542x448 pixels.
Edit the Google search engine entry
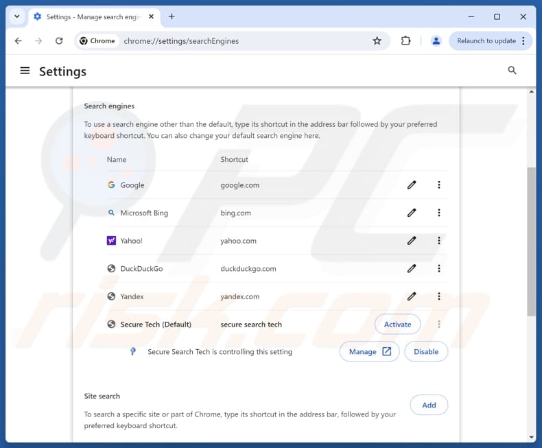click(x=412, y=185)
